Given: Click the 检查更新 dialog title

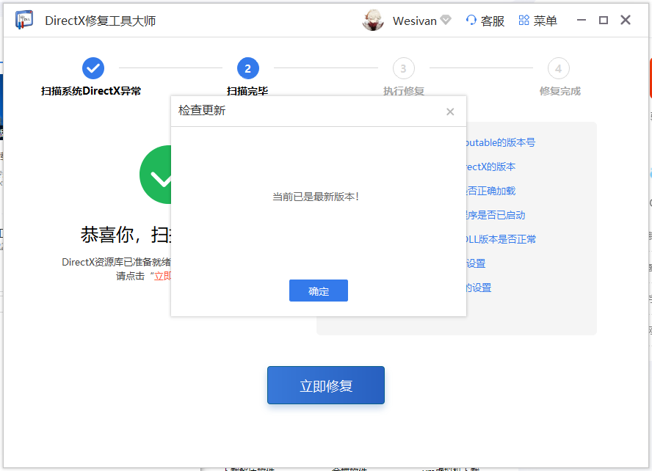Looking at the screenshot, I should tap(202, 111).
